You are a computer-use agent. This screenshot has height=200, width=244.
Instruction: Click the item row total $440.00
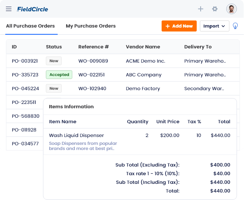tap(220, 135)
